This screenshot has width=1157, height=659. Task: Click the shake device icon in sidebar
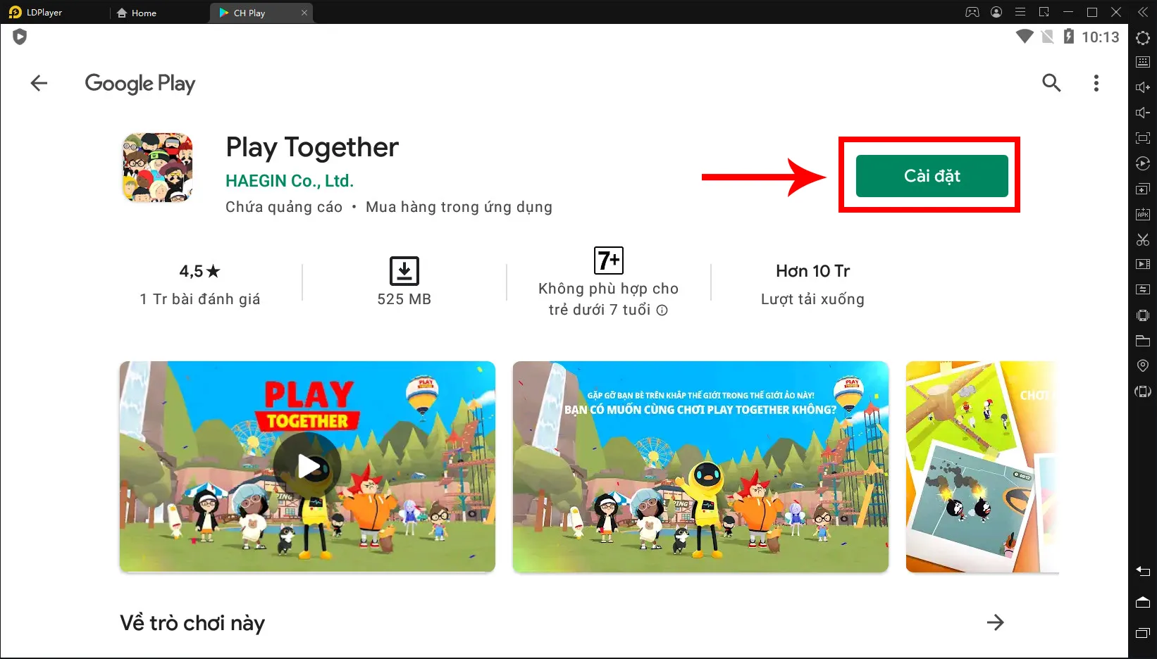pyautogui.click(x=1143, y=315)
